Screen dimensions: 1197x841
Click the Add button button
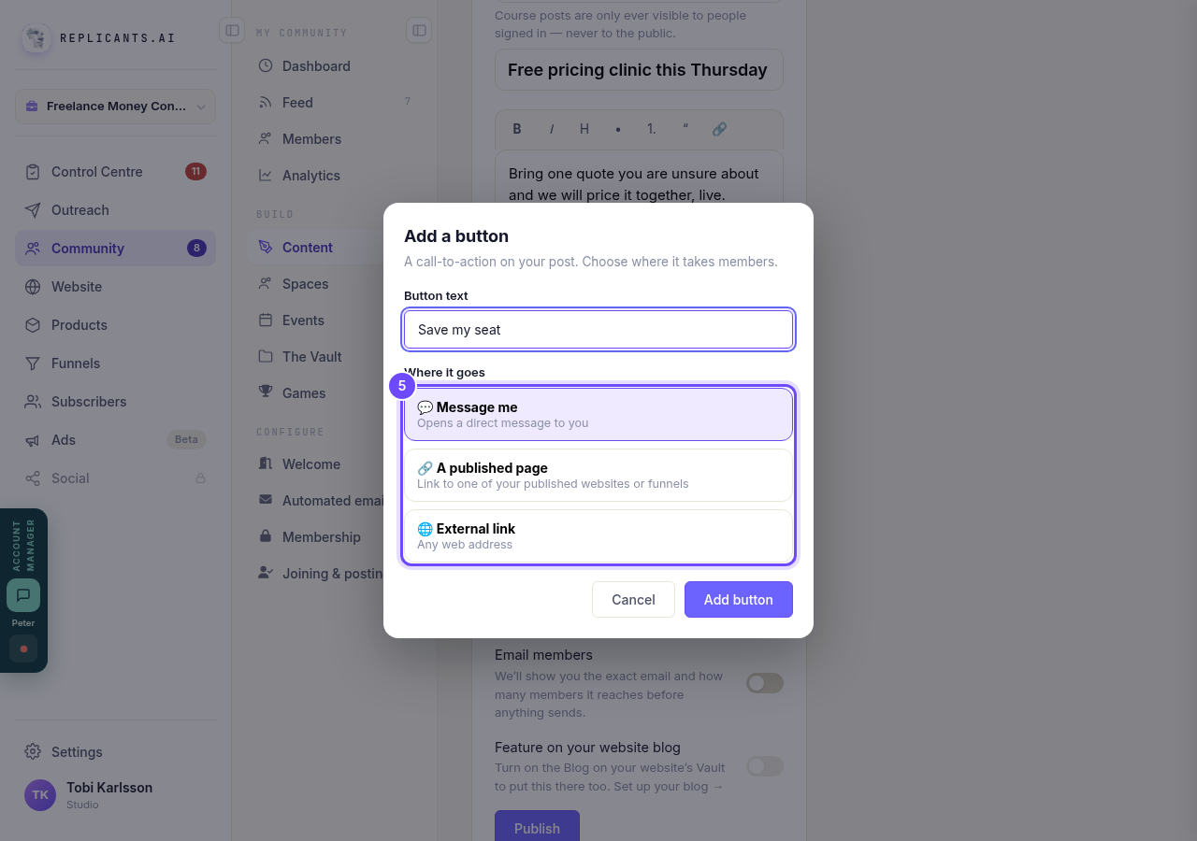click(739, 600)
